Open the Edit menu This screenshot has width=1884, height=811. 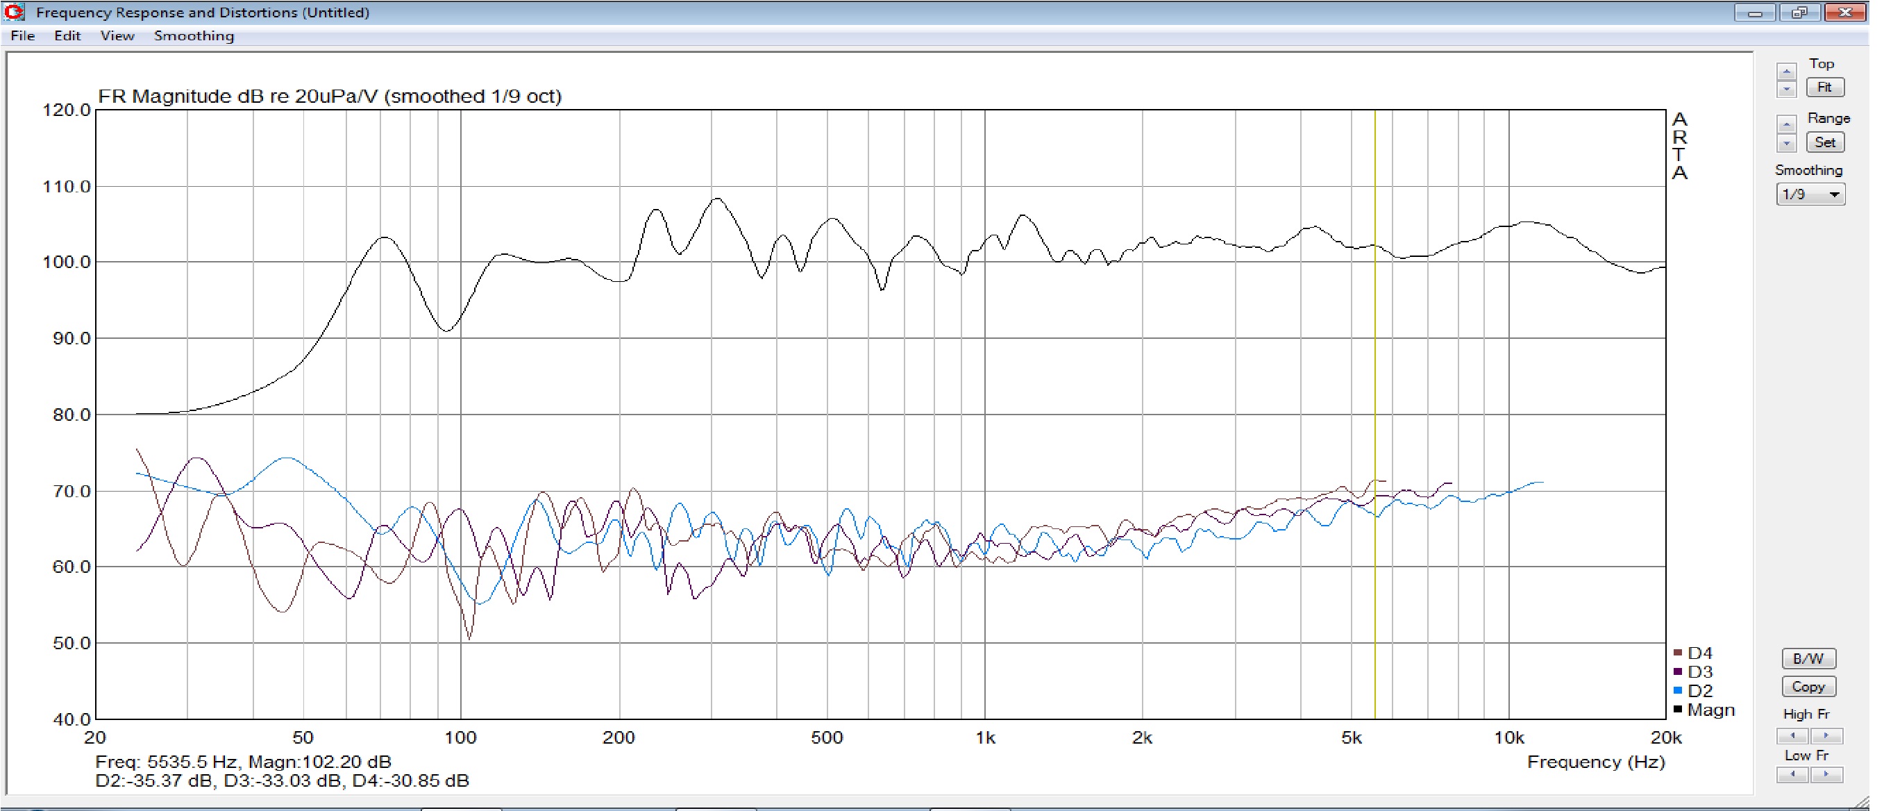click(x=67, y=36)
